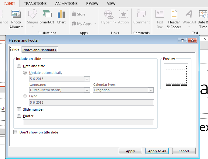Click the Header & Footer ribbon icon
The image size is (208, 159).
pyautogui.click(x=174, y=14)
